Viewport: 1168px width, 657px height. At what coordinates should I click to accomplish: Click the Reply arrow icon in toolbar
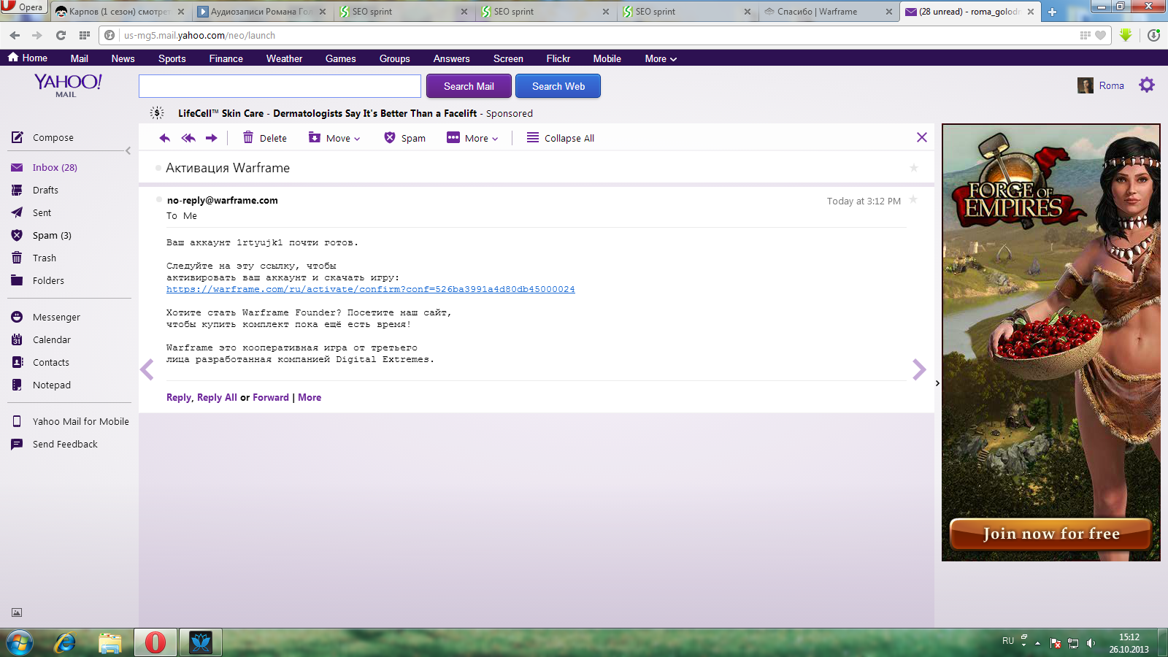(x=164, y=138)
